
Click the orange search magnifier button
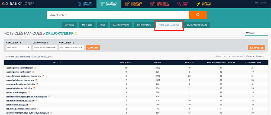click(198, 15)
